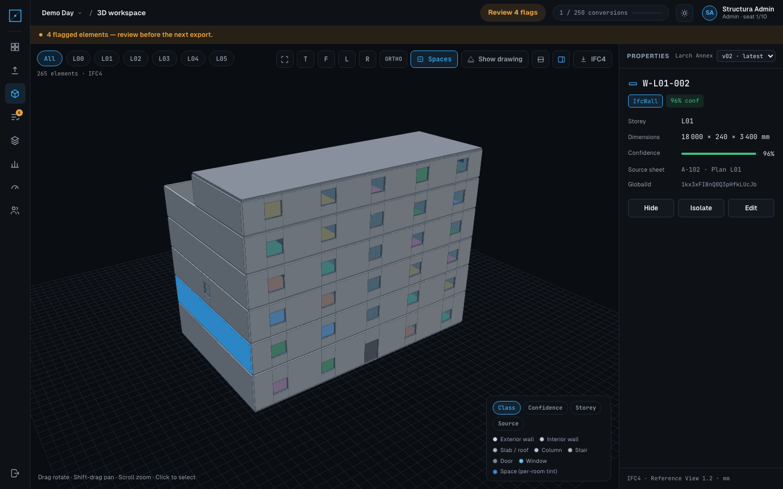
Task: Open the upload icon in sidebar
Action: [15, 71]
